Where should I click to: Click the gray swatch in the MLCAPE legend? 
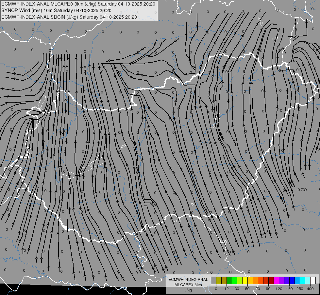pyautogui.click(x=214, y=281)
